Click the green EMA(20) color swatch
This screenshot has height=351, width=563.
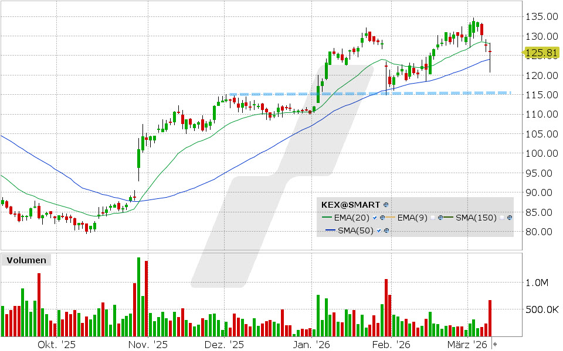point(326,217)
